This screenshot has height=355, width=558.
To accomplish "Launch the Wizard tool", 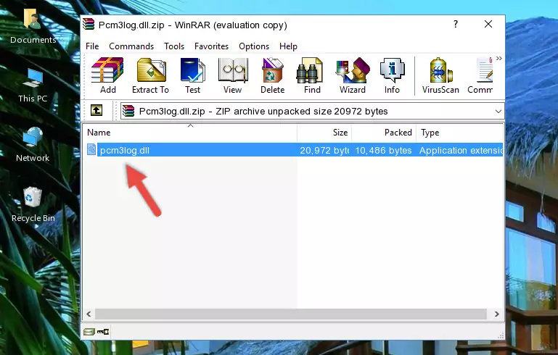I will 353,75.
